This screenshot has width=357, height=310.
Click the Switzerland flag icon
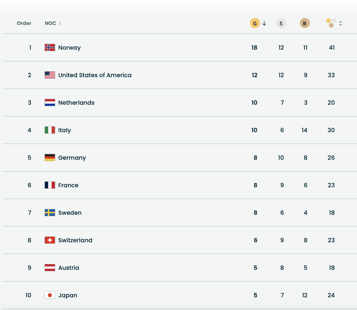pyautogui.click(x=50, y=240)
